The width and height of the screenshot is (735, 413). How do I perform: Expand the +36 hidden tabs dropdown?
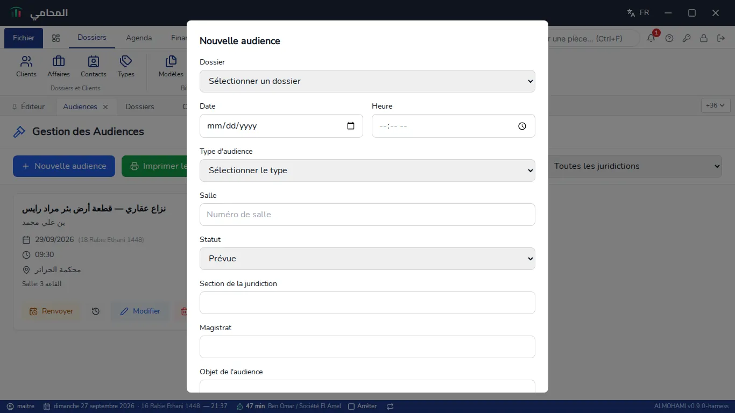point(716,105)
